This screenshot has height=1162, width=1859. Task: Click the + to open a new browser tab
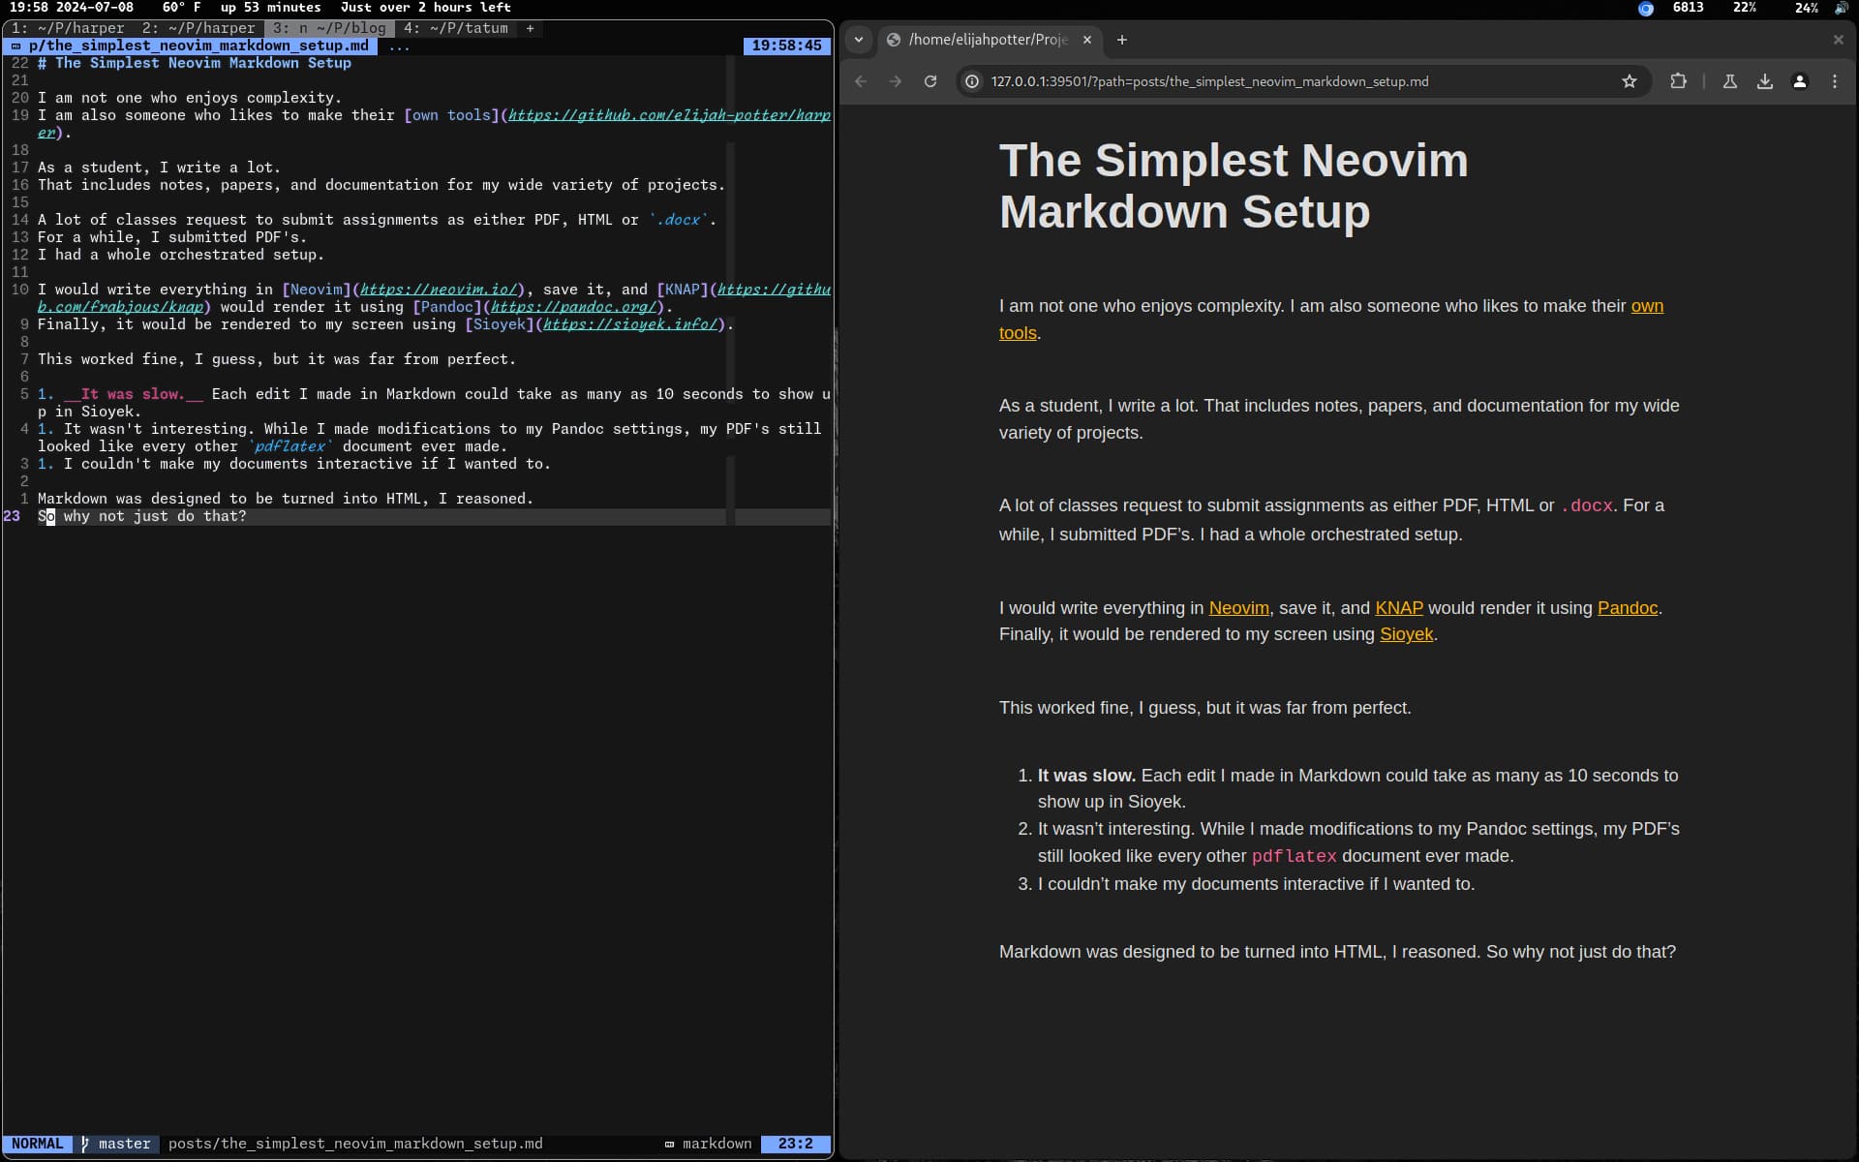1122,40
